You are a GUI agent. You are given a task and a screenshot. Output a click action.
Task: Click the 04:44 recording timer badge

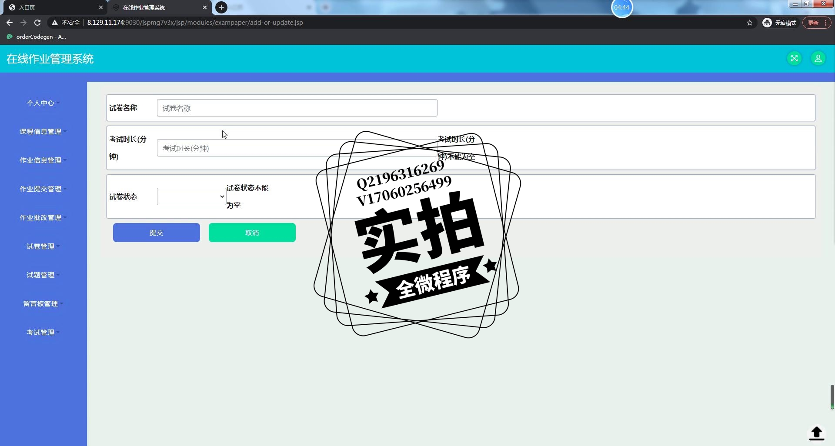pos(622,8)
